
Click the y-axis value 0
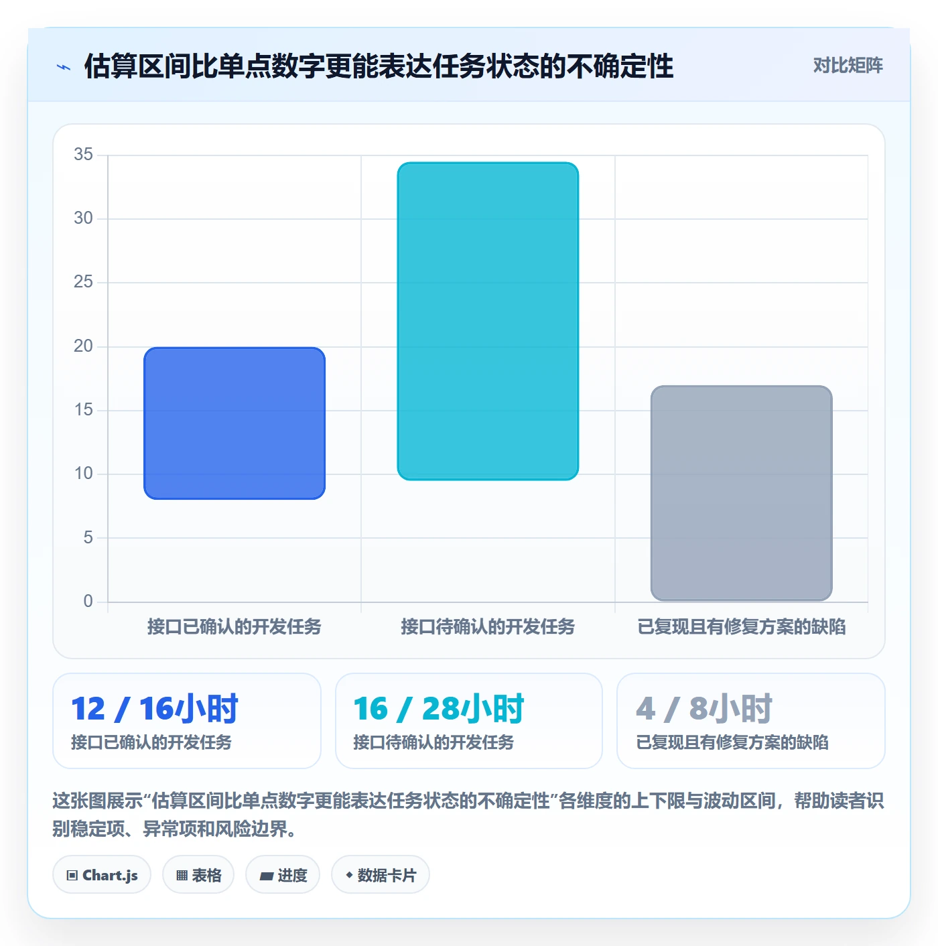88,602
